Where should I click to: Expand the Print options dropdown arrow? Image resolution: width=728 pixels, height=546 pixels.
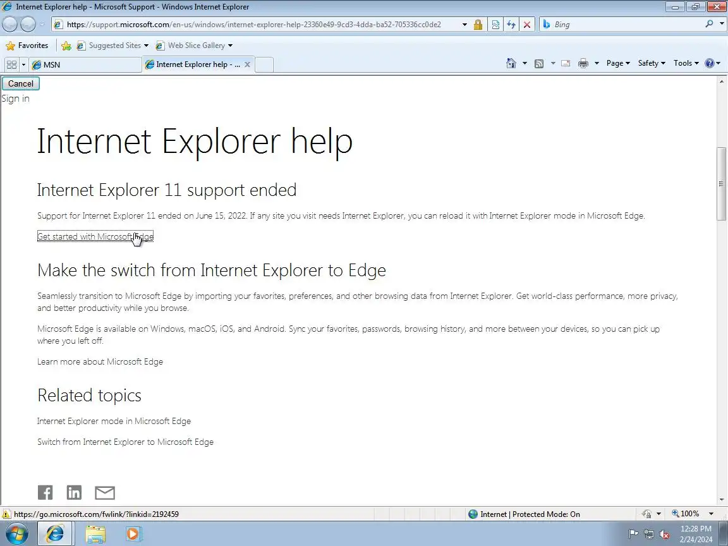(597, 63)
